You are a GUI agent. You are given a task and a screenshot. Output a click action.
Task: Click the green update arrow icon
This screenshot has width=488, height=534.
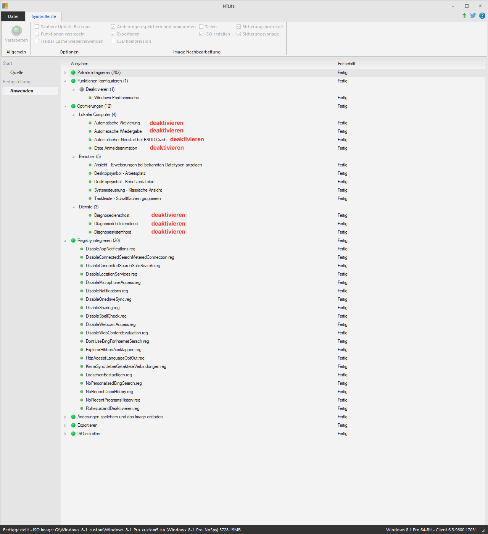tap(464, 16)
